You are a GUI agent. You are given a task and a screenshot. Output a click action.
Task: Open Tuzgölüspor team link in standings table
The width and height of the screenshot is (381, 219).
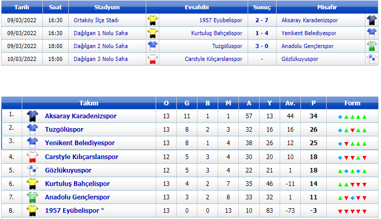pyautogui.click(x=64, y=130)
